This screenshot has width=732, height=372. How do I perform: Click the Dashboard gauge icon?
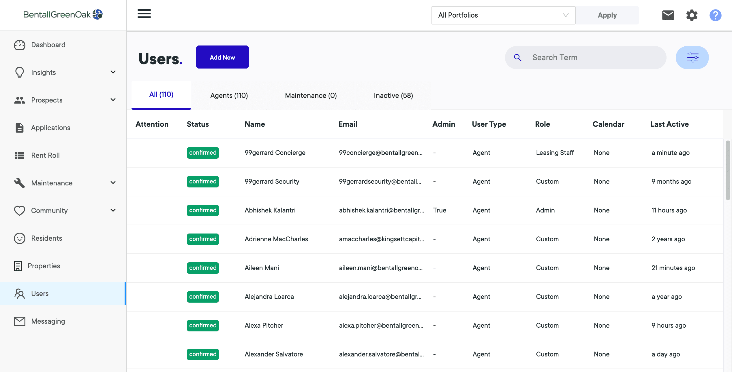20,45
